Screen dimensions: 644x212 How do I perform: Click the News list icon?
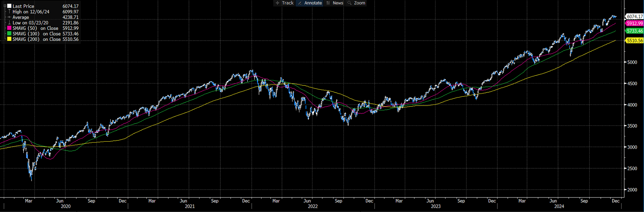coord(328,3)
